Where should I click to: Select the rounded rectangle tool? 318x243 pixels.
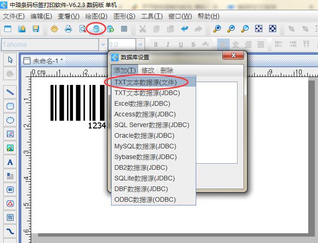coord(10,106)
